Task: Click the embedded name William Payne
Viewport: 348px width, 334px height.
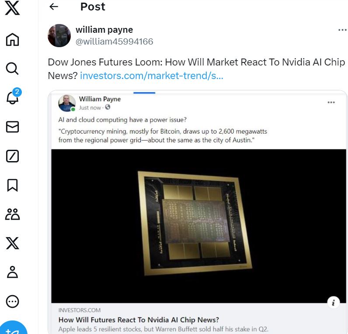Action: tap(100, 99)
